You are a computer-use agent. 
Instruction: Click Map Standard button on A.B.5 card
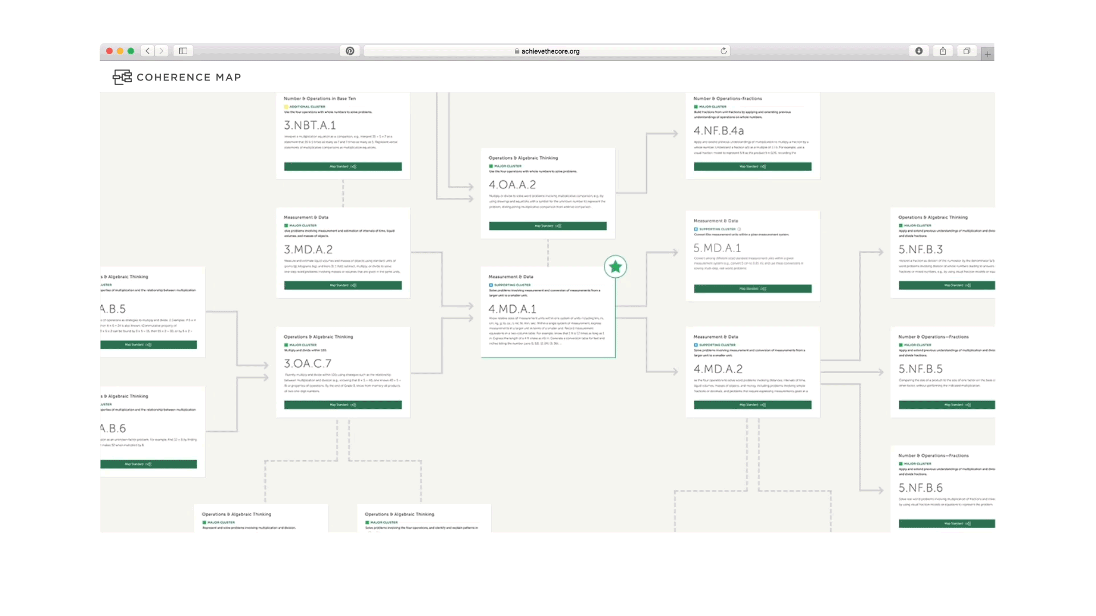click(x=148, y=345)
